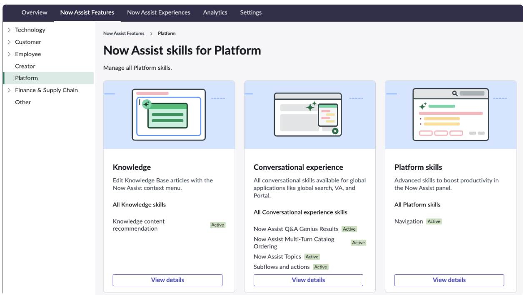
Task: Select the Now Assist Features tab
Action: click(x=87, y=12)
